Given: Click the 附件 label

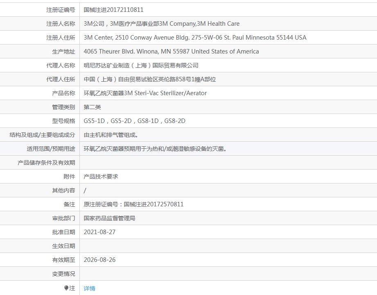Looking at the screenshot, I should pyautogui.click(x=69, y=177).
